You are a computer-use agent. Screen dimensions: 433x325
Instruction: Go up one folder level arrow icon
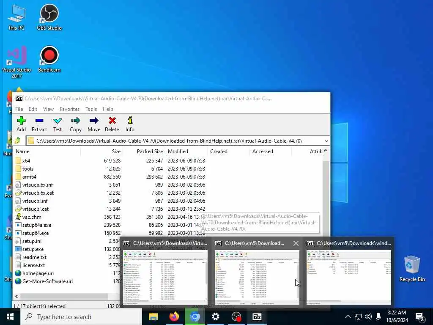18,140
